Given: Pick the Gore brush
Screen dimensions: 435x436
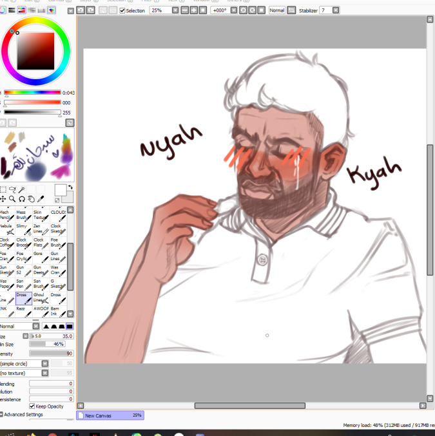Looking at the screenshot, I should (41, 256).
